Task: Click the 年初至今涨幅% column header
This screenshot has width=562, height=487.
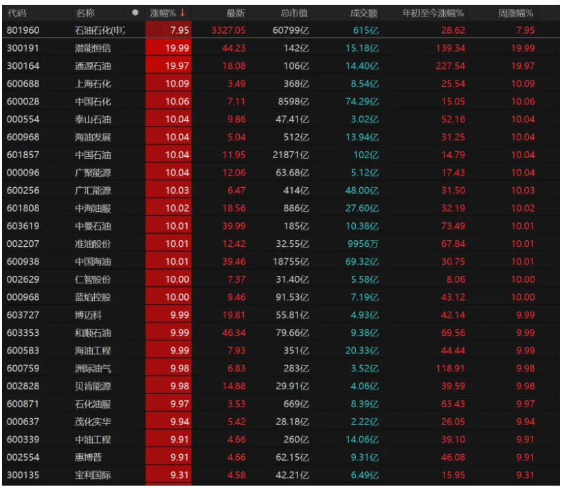Action: (433, 12)
